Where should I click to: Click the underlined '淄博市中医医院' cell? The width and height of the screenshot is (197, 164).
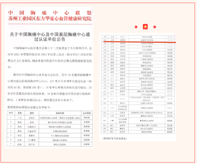(x=147, y=40)
